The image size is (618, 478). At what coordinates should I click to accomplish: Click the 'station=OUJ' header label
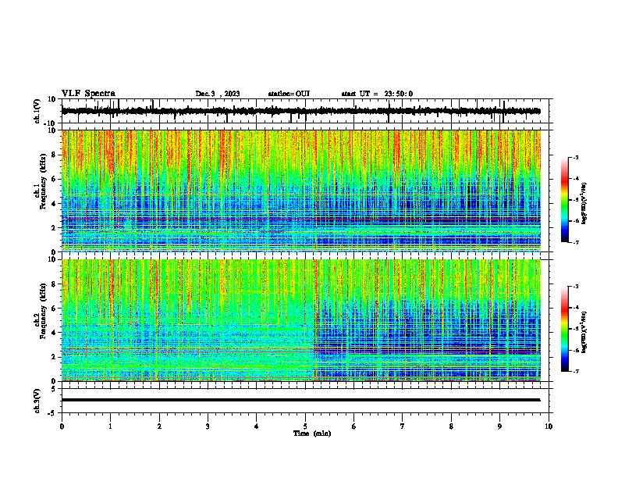point(289,94)
